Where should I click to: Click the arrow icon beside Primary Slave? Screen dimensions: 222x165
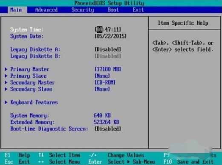[x=6, y=76]
